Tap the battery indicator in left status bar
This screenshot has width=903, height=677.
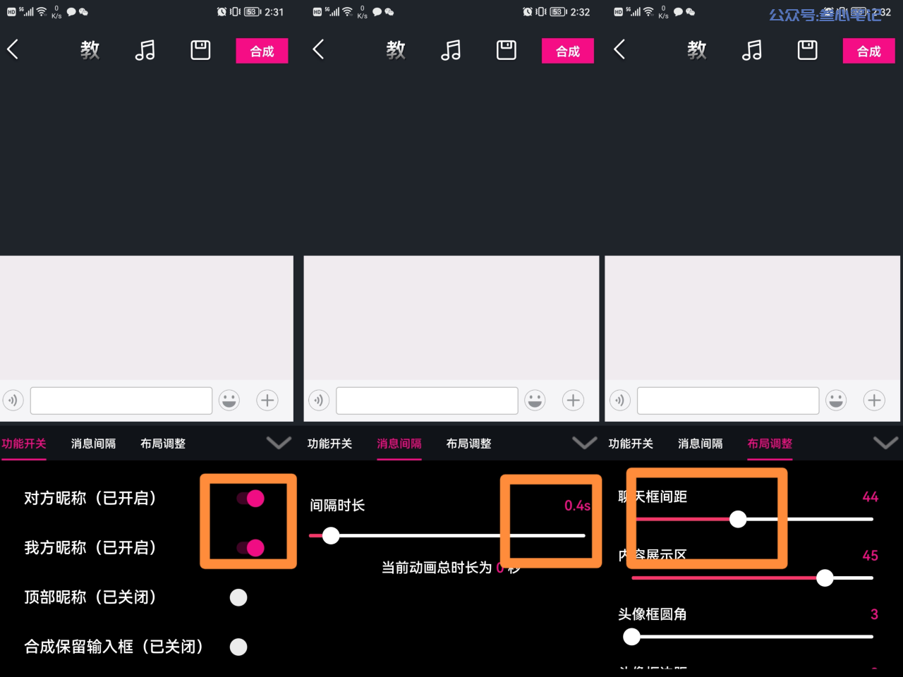point(253,12)
